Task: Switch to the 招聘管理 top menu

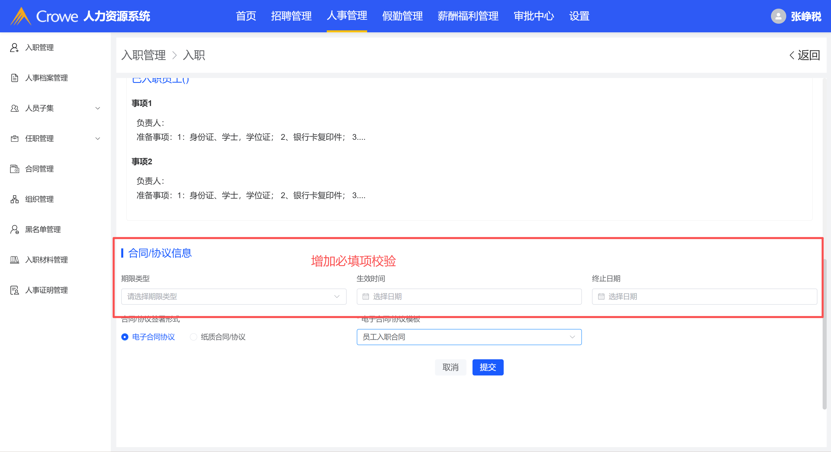Action: (x=291, y=16)
